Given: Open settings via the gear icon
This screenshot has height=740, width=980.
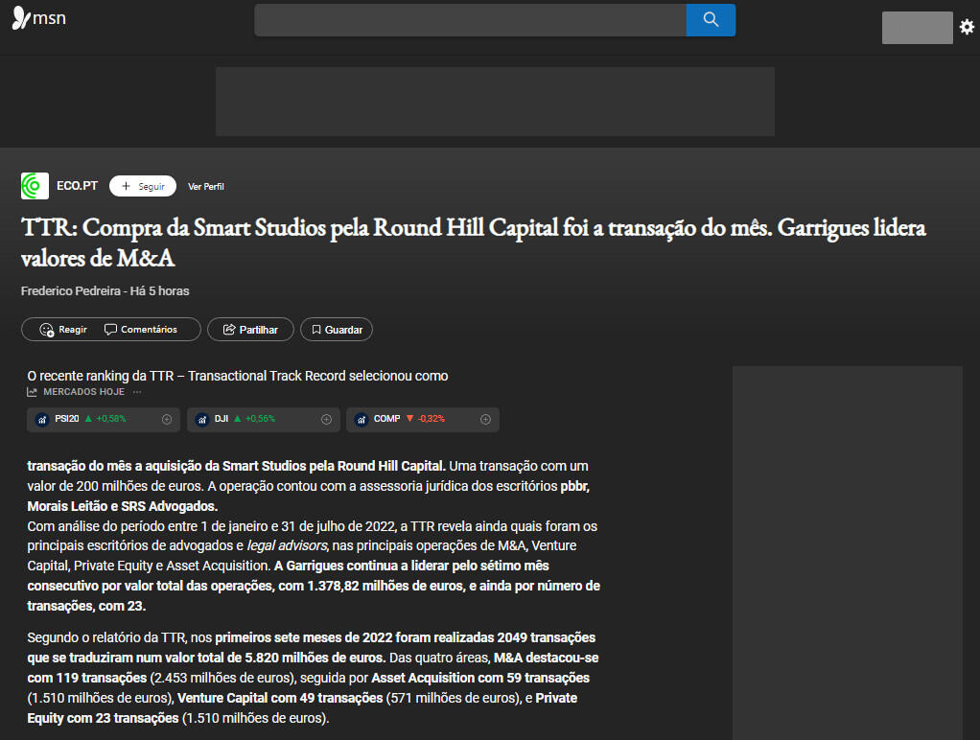Looking at the screenshot, I should (x=967, y=27).
